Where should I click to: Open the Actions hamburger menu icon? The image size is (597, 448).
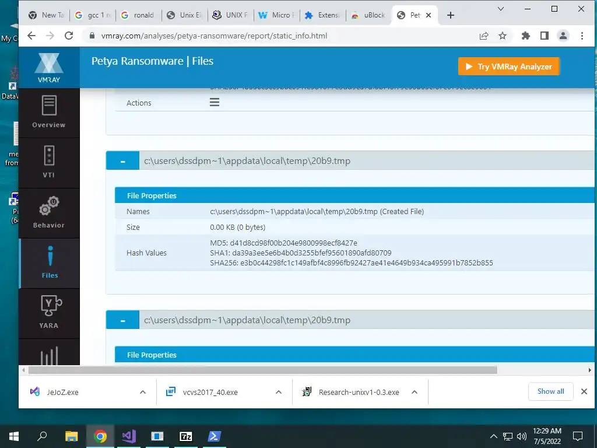pyautogui.click(x=215, y=102)
